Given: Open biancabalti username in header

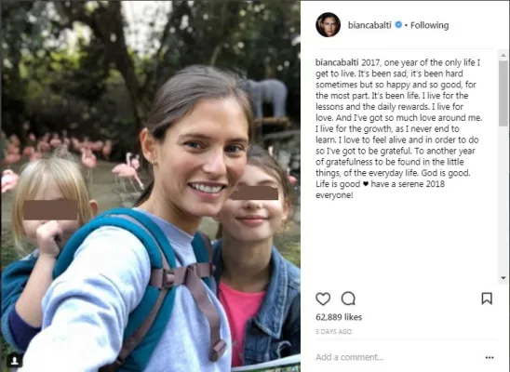Looking at the screenshot, I should (369, 25).
